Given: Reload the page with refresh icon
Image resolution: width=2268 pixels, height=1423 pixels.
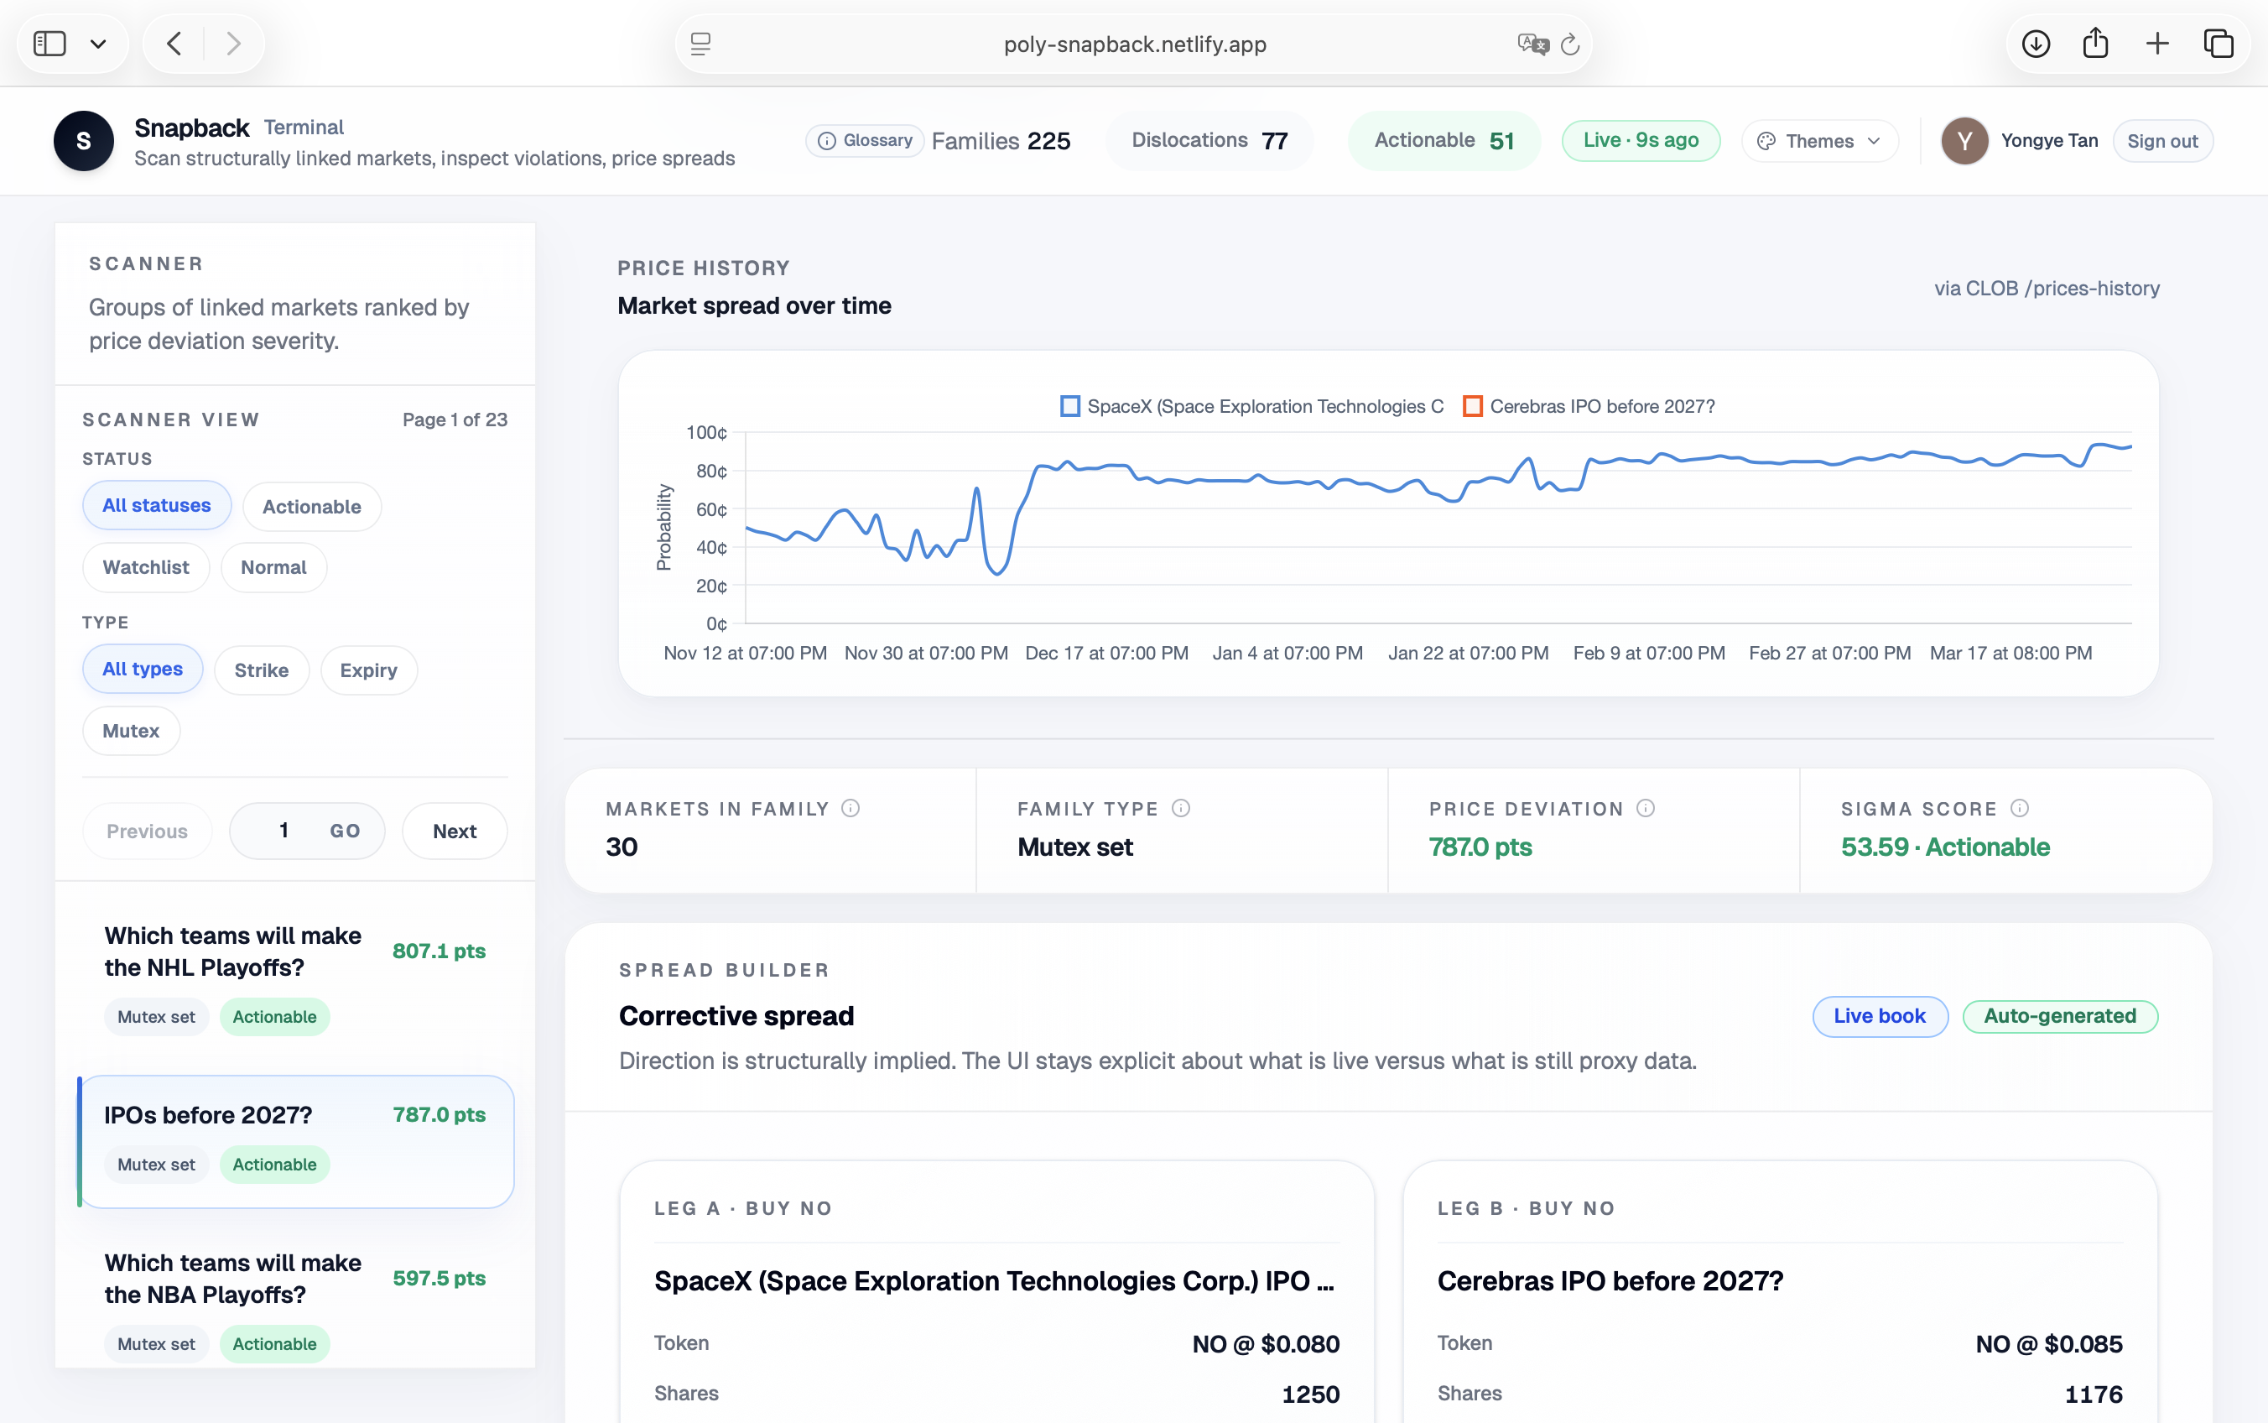Looking at the screenshot, I should [x=1570, y=44].
